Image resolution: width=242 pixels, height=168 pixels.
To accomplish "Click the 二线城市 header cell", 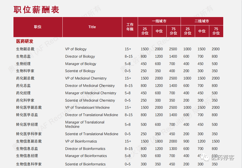I will point(202,21).
